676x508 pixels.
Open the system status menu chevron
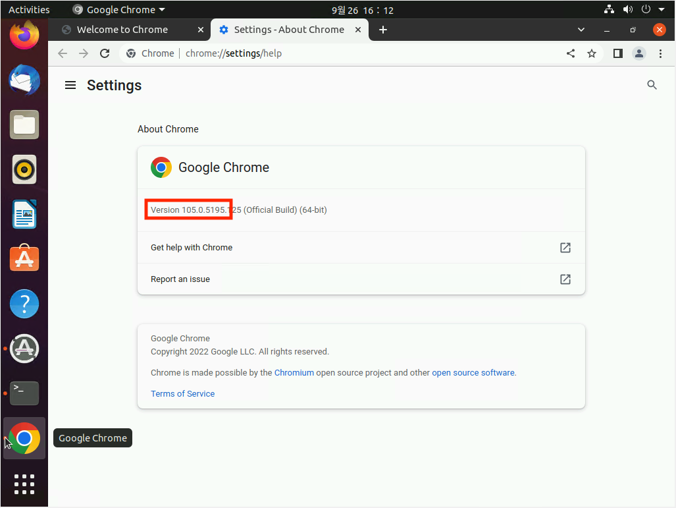pos(662,9)
